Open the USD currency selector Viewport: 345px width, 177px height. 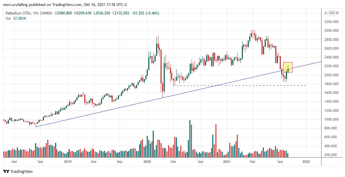[332, 13]
